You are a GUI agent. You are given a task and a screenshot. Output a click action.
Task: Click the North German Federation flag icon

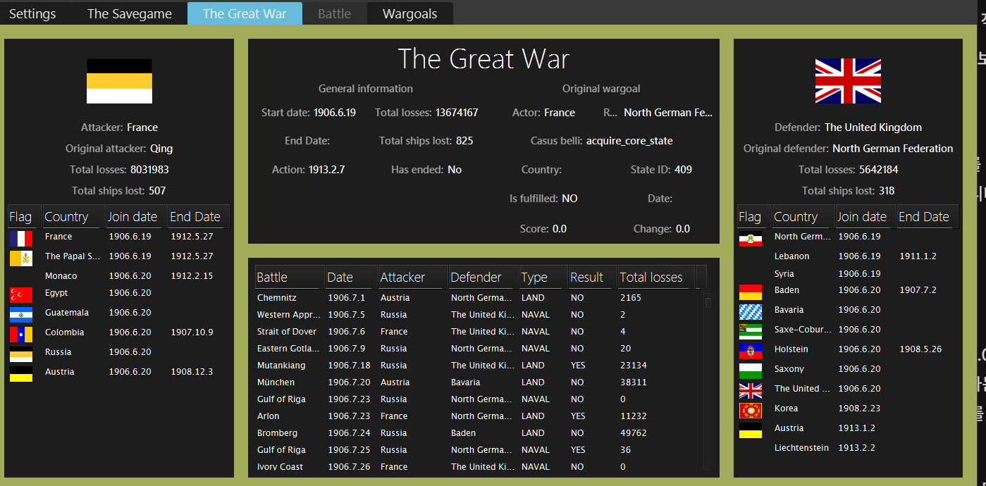(x=751, y=239)
